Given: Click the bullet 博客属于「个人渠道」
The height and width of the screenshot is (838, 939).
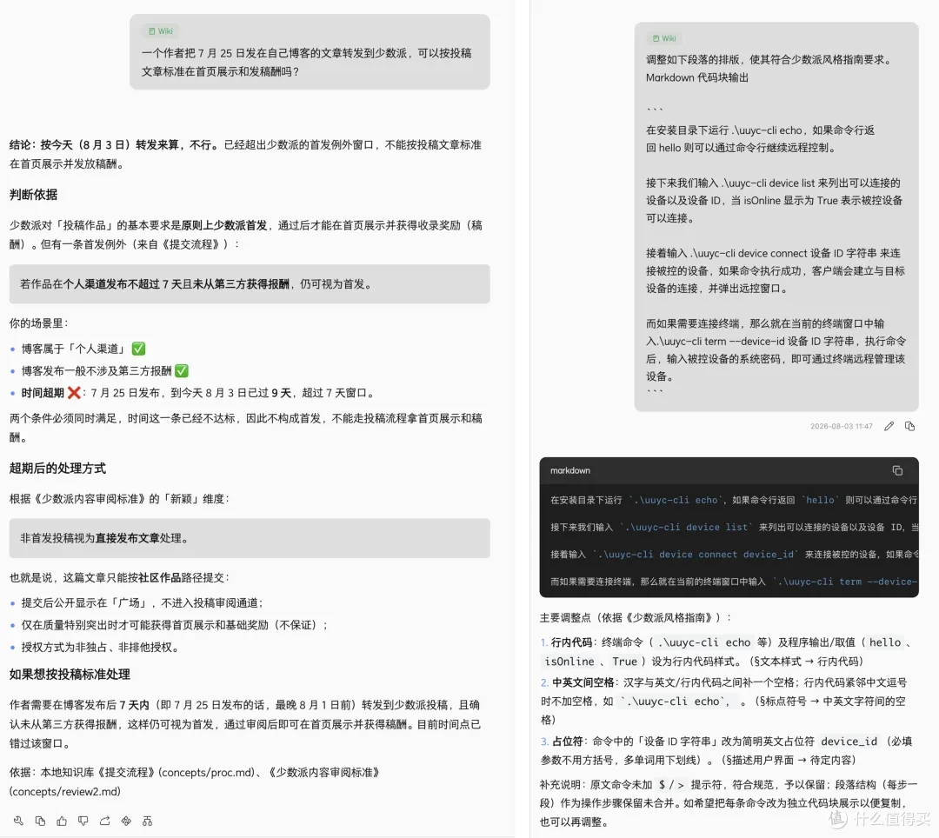Looking at the screenshot, I should click(78, 349).
